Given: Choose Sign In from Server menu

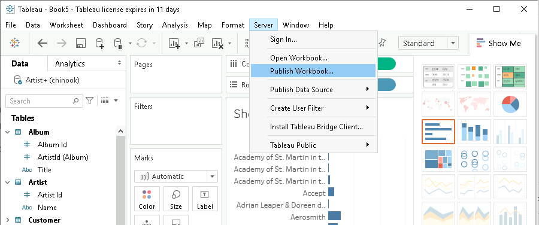Looking at the screenshot, I should [x=313, y=39].
